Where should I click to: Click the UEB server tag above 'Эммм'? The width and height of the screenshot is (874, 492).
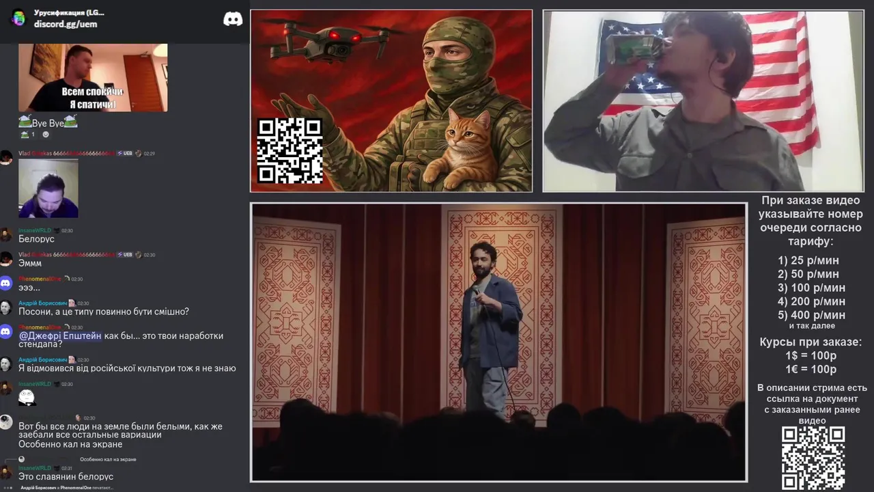coord(124,254)
